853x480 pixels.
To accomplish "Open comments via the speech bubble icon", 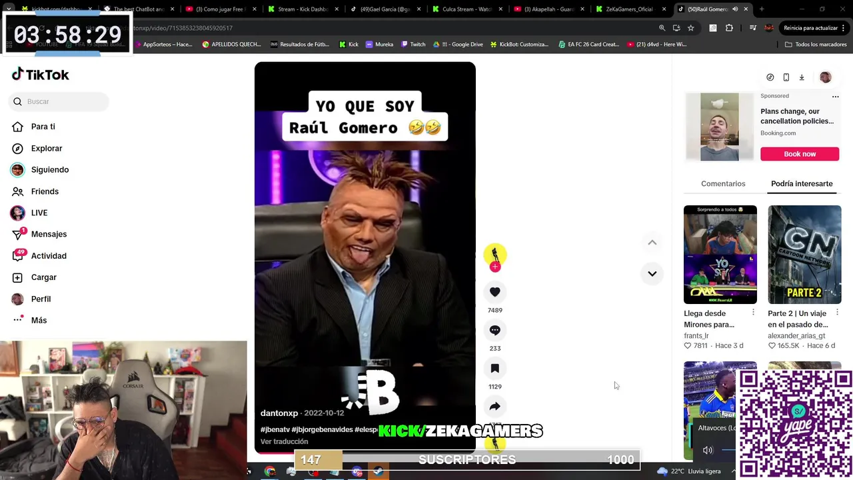I will [x=494, y=330].
